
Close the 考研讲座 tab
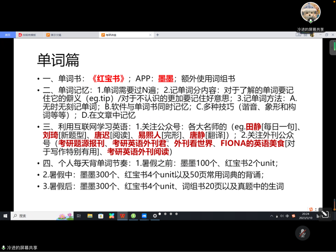(150, 35)
